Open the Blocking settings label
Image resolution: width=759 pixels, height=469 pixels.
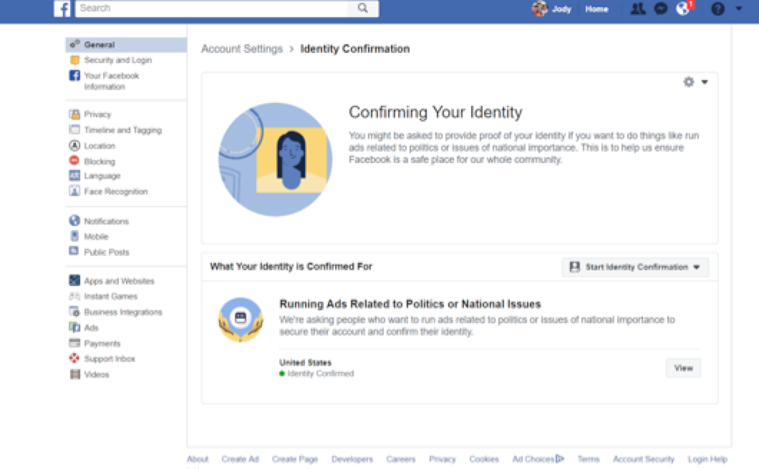click(x=100, y=162)
